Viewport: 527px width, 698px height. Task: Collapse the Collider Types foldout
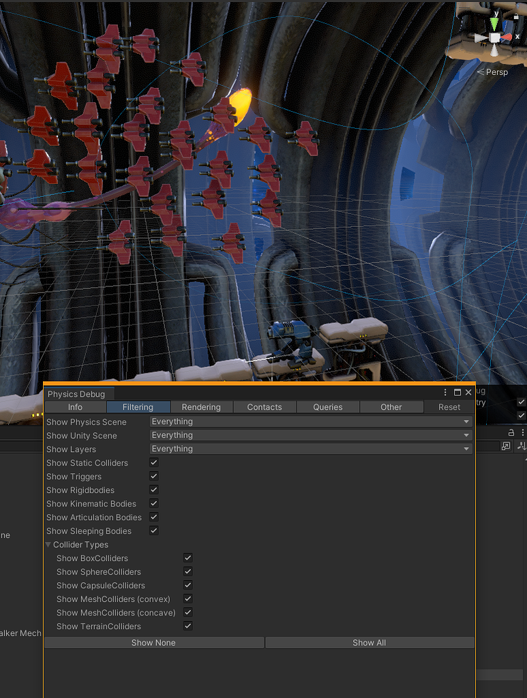tap(48, 545)
